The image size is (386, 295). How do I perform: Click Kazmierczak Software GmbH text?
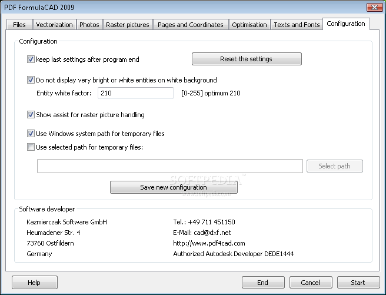click(x=66, y=222)
